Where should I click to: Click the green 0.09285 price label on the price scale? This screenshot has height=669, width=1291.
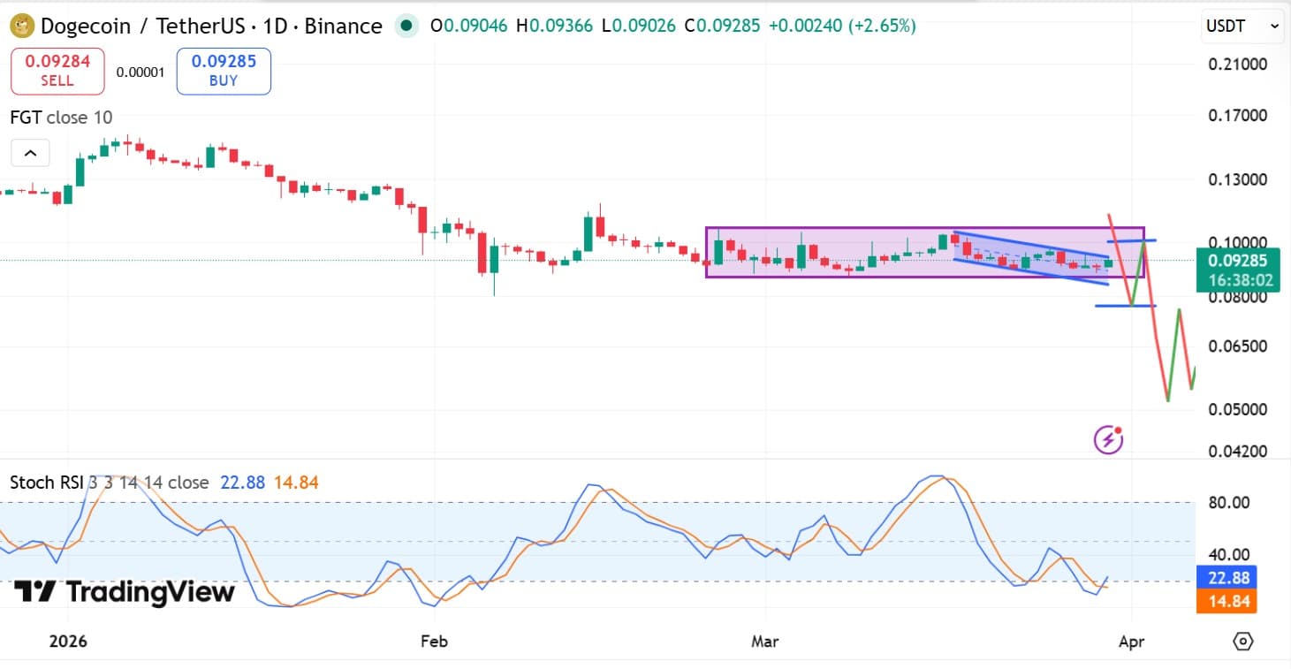click(x=1240, y=260)
